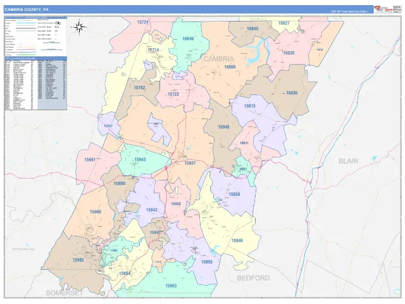Select ZIP code 16640 label
This screenshot has width=405, height=304.
click(x=252, y=28)
